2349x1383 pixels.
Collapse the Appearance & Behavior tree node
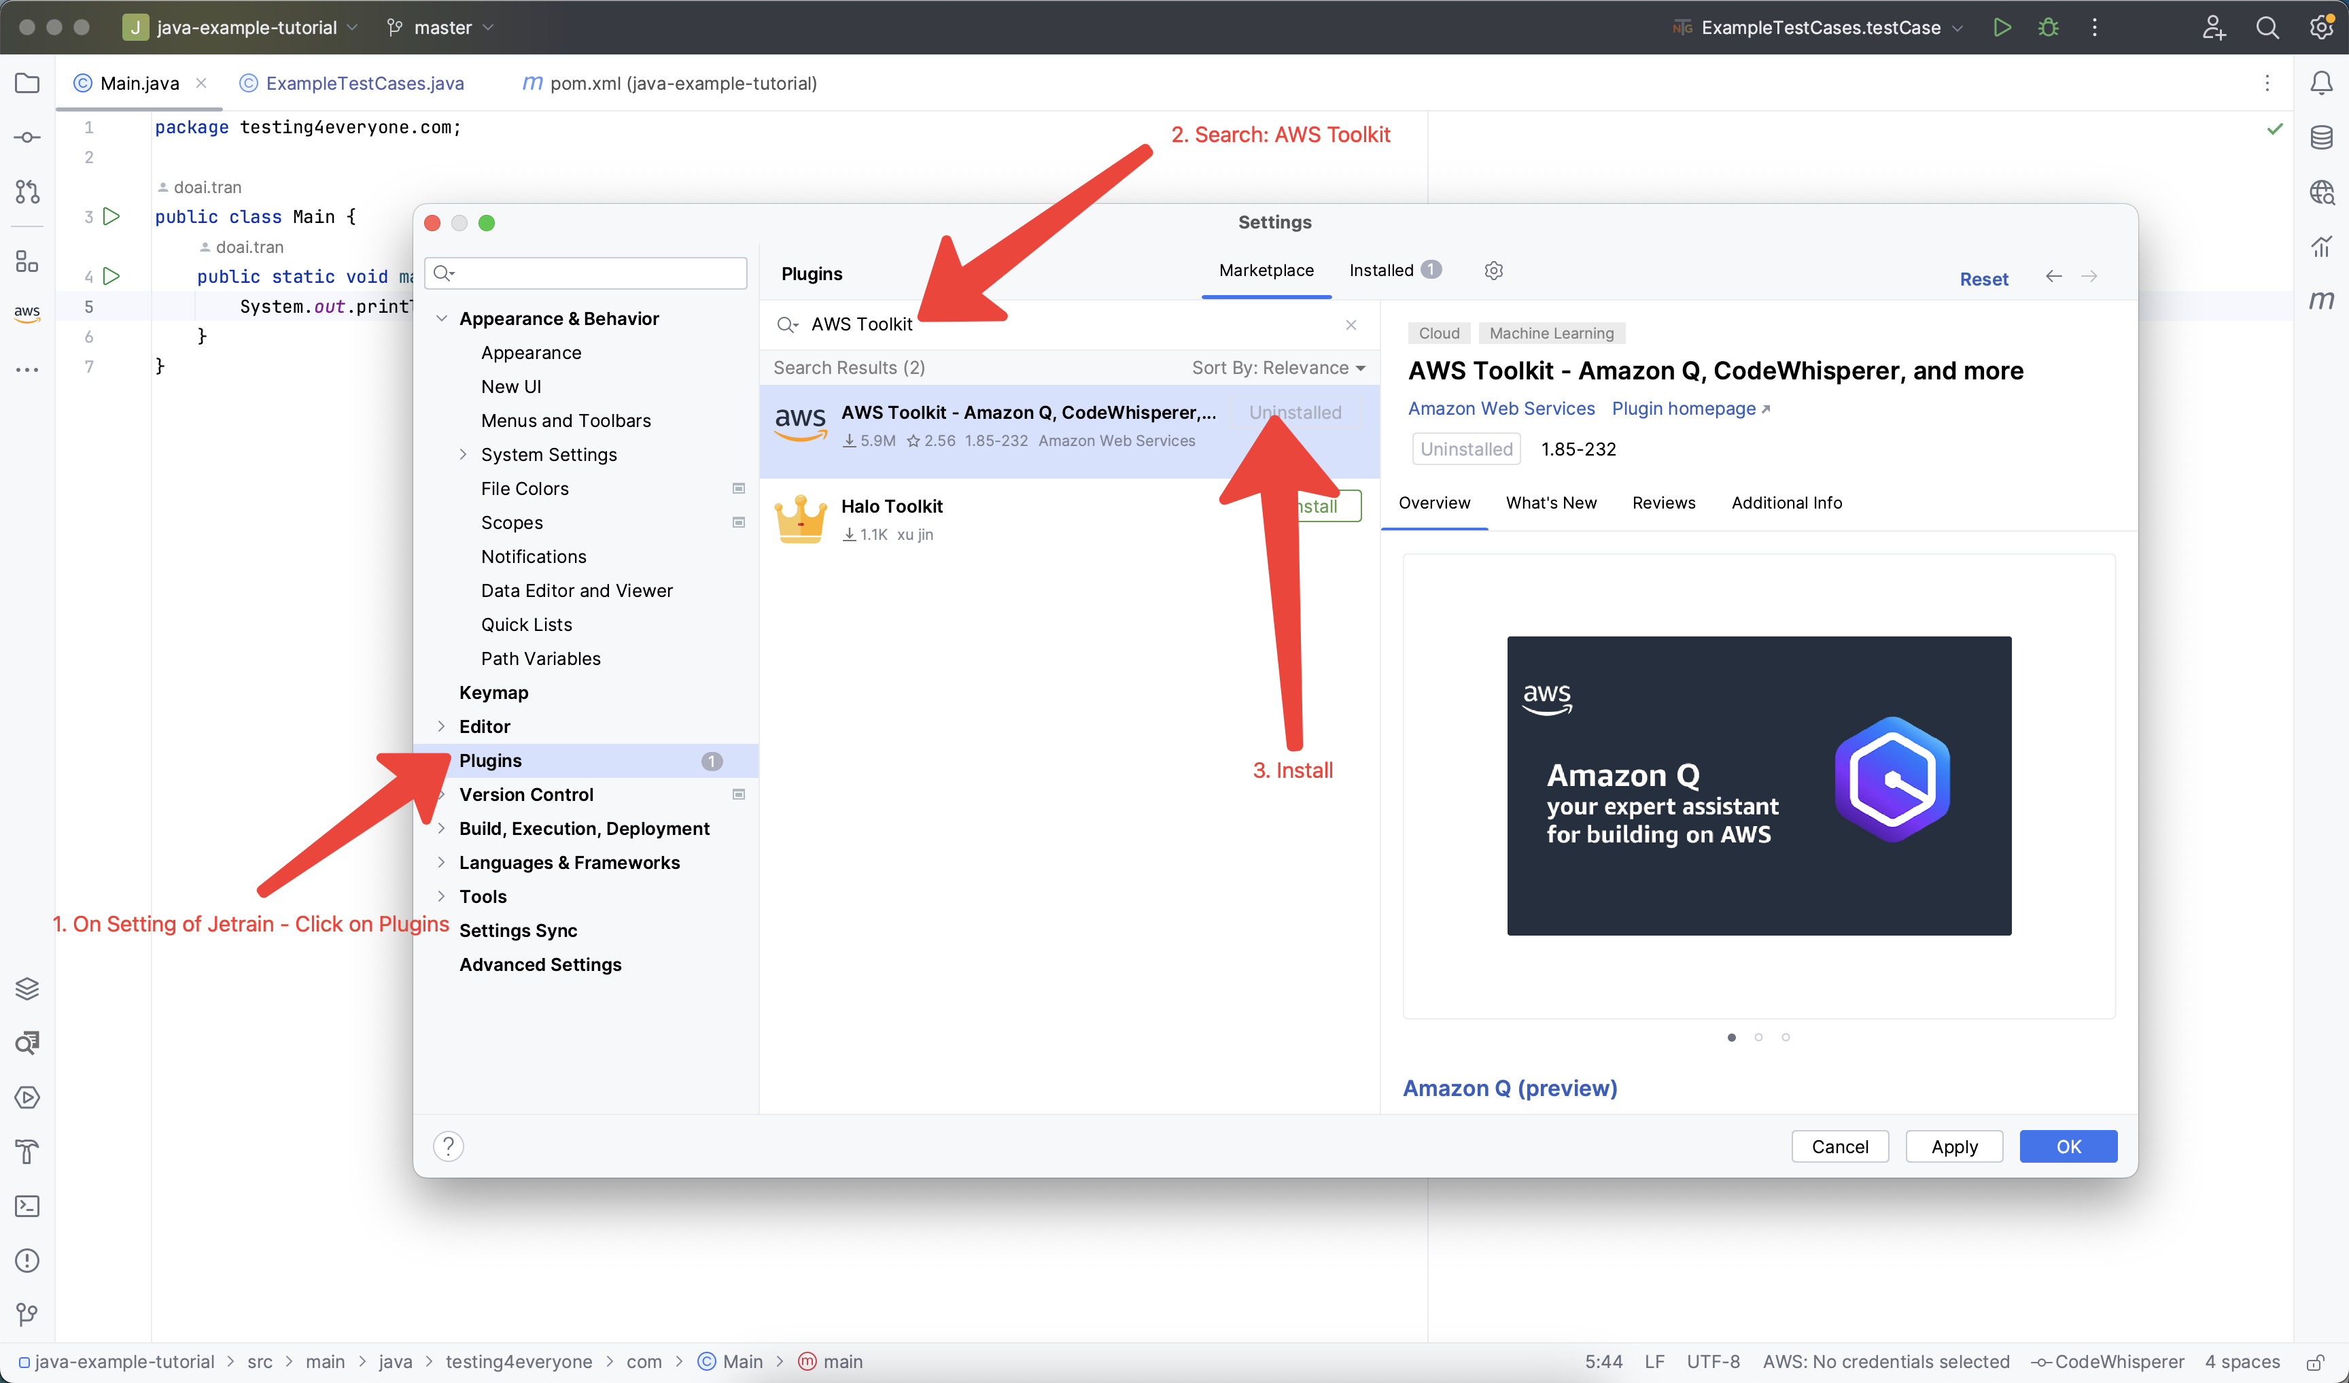[x=441, y=319]
